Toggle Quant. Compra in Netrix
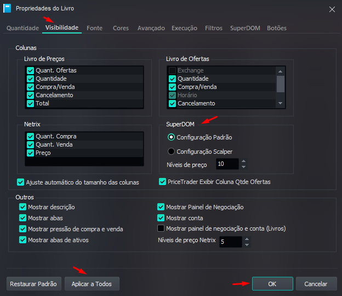Image resolution: width=342 pixels, height=296 pixels. pos(30,136)
